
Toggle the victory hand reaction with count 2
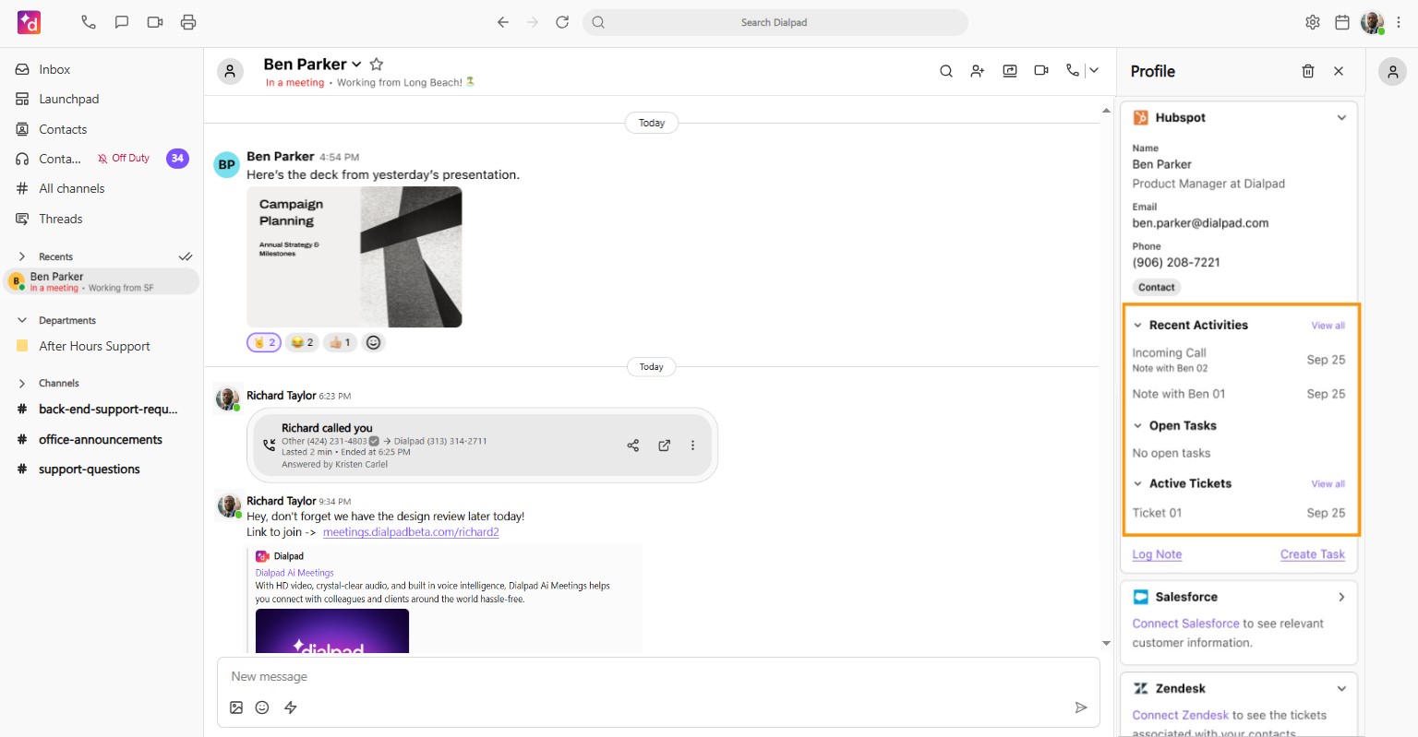pos(264,342)
